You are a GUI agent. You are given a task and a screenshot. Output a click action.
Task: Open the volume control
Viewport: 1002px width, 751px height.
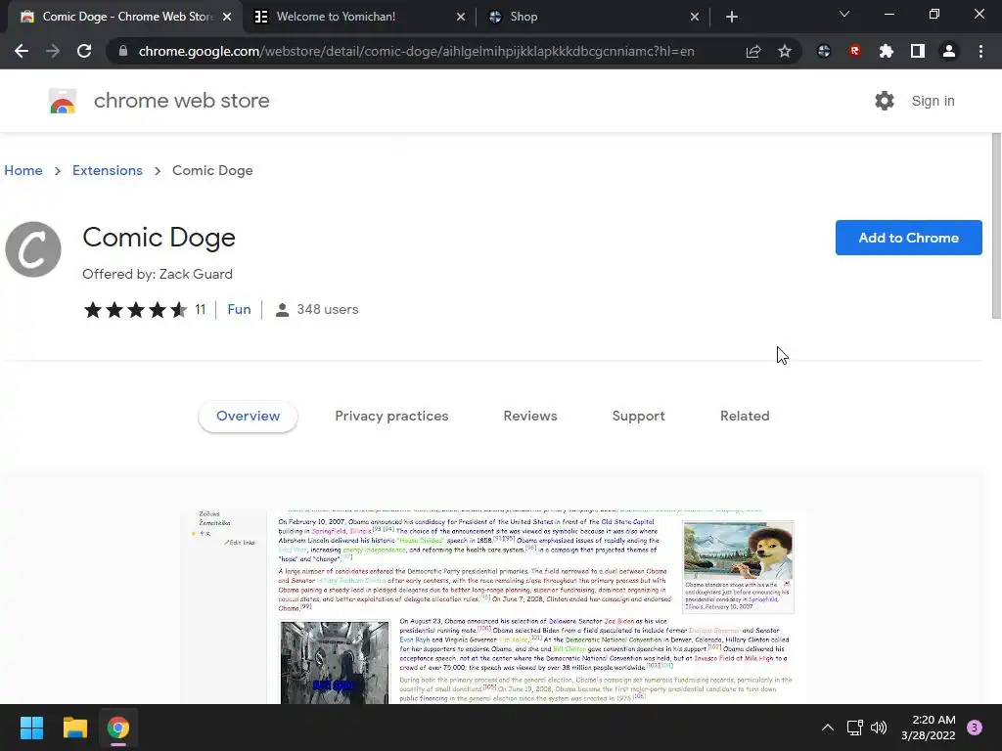(880, 728)
